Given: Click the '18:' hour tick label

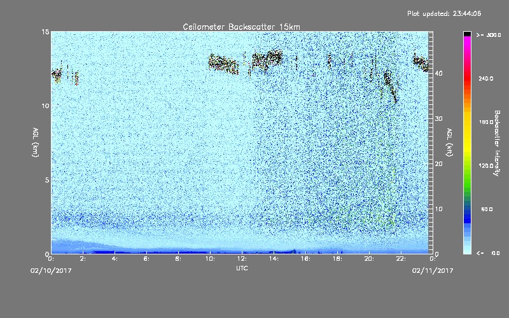Looking at the screenshot, I should 337,259.
